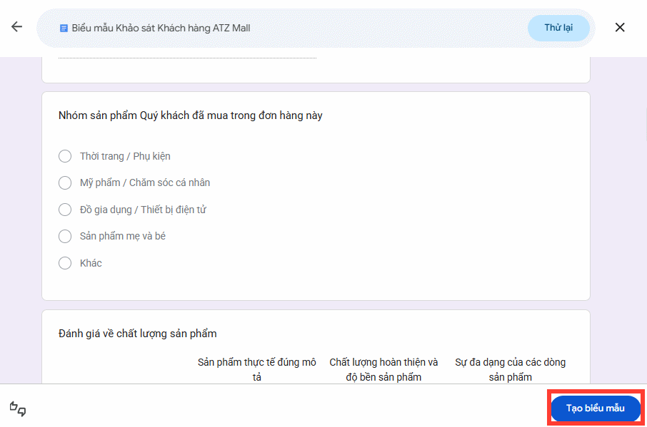Click the Tạo biểu mẫu button
This screenshot has width=647, height=427.
pos(596,408)
